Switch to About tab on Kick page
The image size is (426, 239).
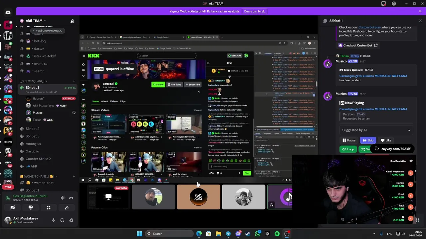click(x=105, y=101)
